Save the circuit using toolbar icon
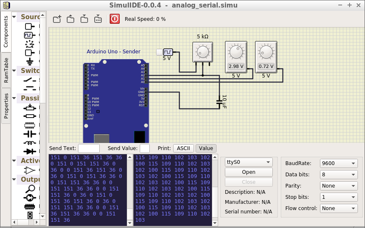The width and height of the screenshot is (365, 228). 84,19
